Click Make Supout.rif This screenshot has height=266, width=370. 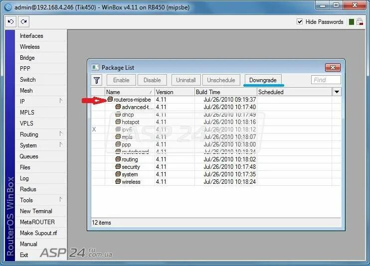click(x=38, y=233)
